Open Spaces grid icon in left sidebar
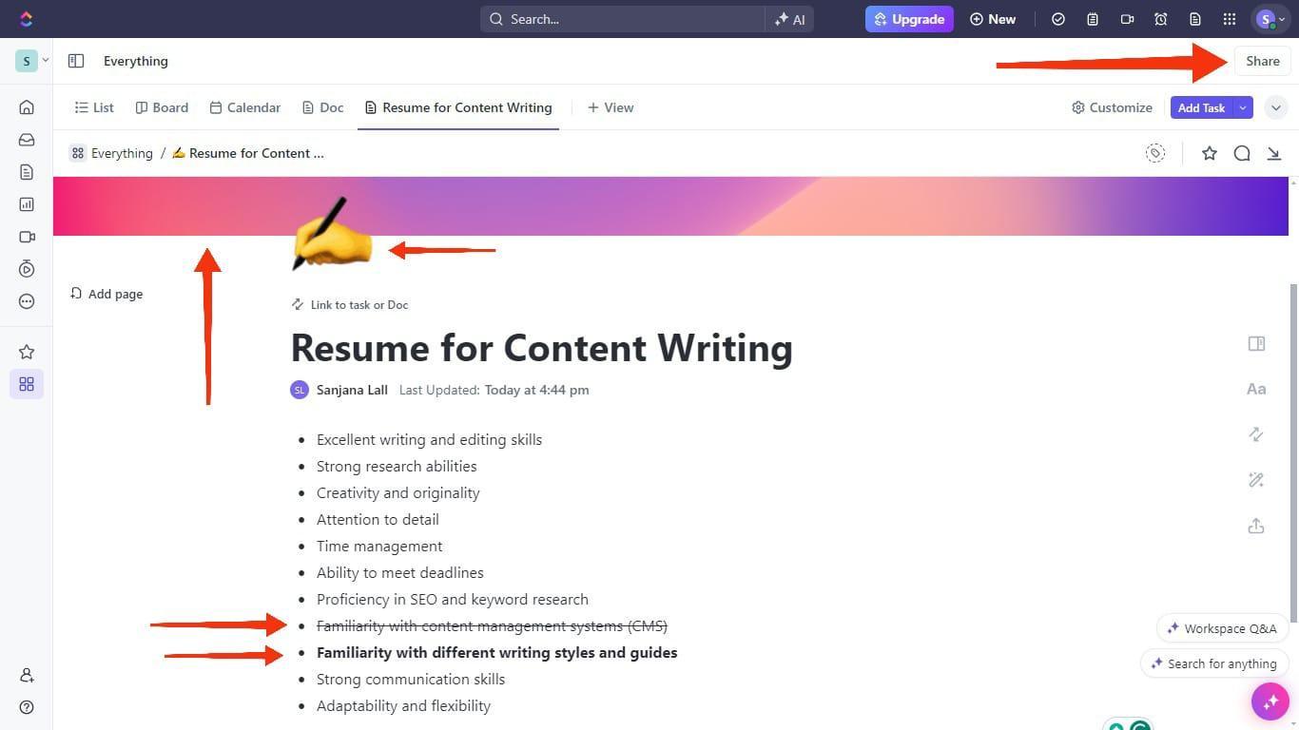This screenshot has height=730, width=1299. coord(27,384)
